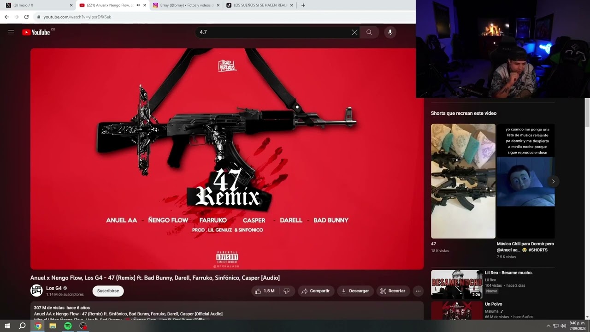Clear the search box with the X
The image size is (590, 332).
coord(354,32)
